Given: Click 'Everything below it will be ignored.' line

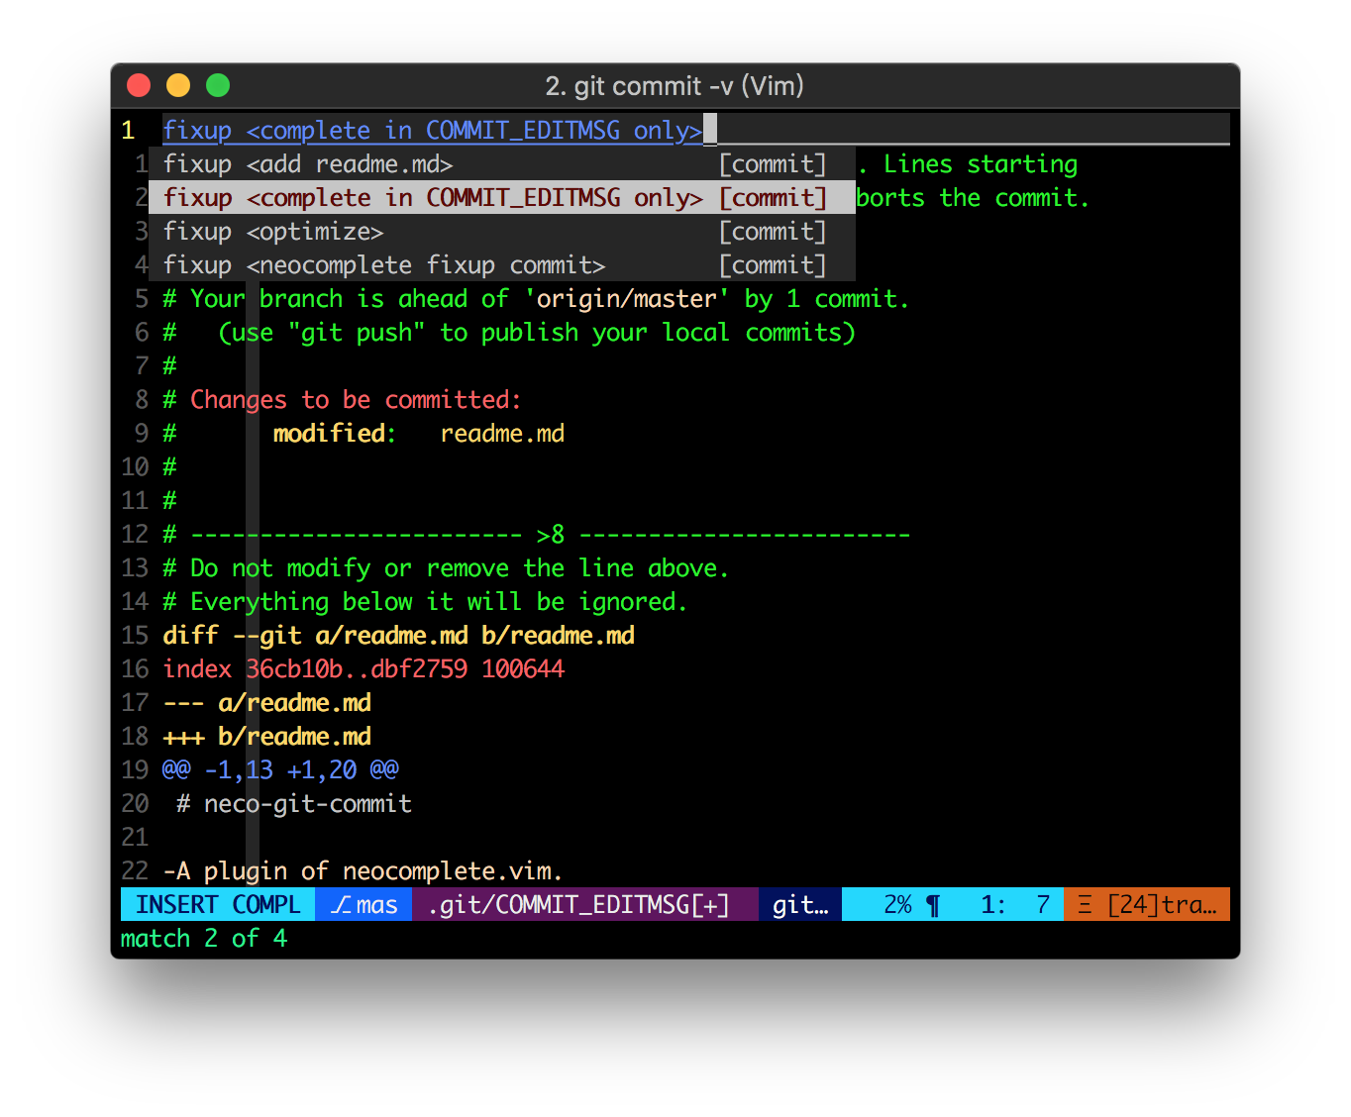Looking at the screenshot, I should (439, 602).
